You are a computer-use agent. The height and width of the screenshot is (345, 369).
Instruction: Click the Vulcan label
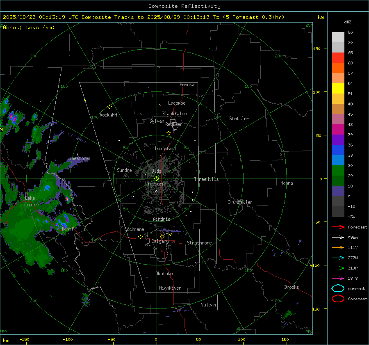point(208,305)
